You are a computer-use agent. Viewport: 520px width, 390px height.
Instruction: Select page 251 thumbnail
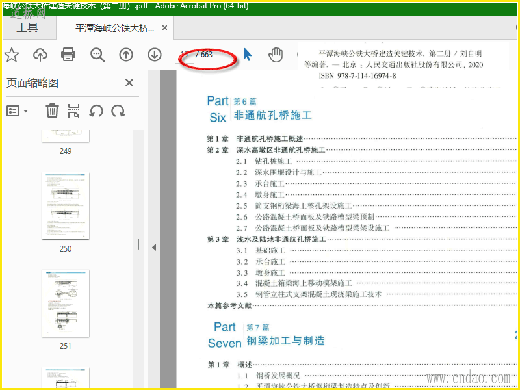[66, 303]
